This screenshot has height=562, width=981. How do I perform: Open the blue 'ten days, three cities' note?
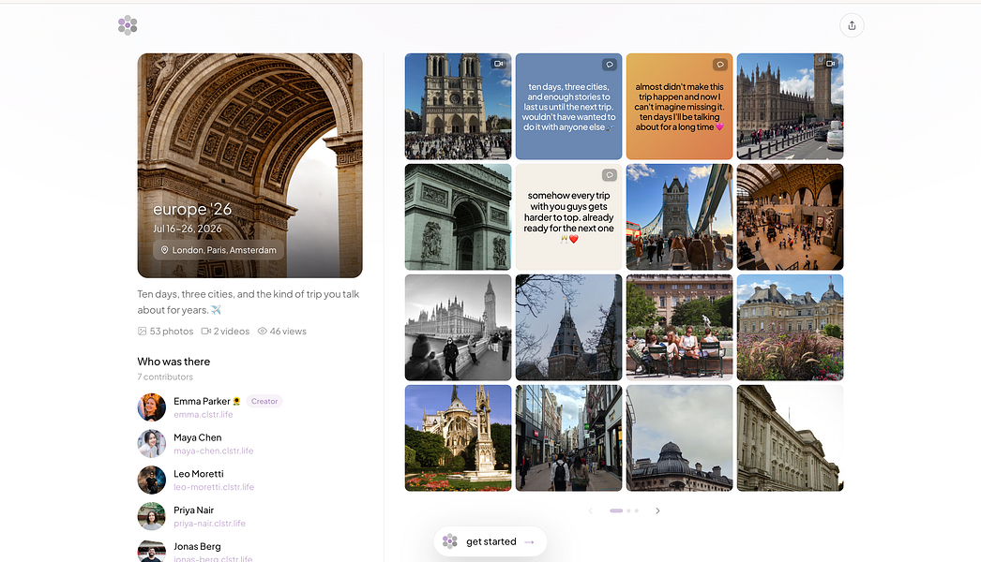(x=568, y=106)
